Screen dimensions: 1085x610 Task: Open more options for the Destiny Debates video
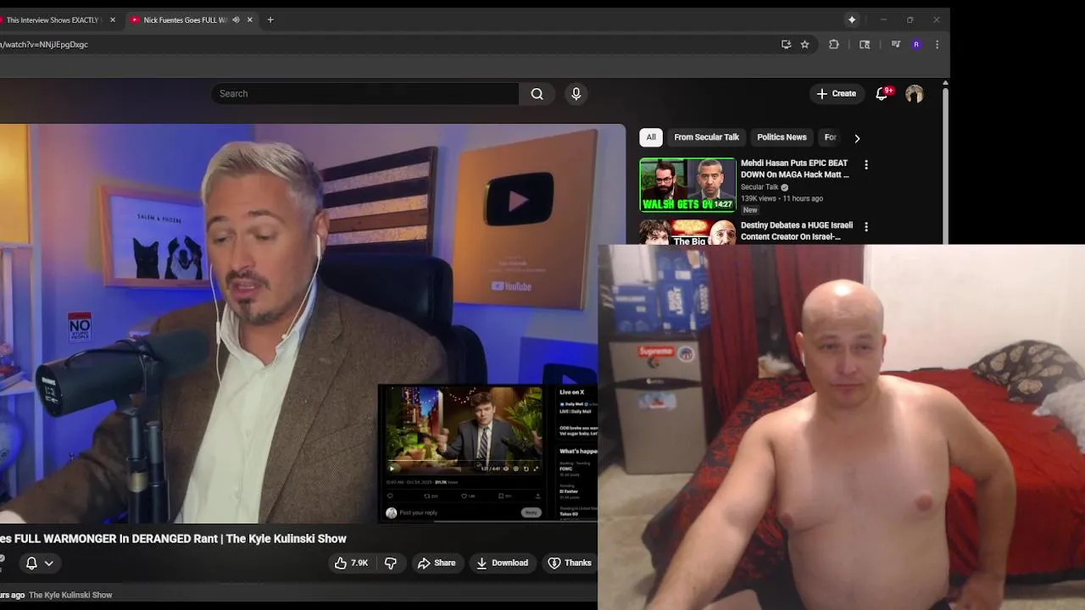(865, 227)
